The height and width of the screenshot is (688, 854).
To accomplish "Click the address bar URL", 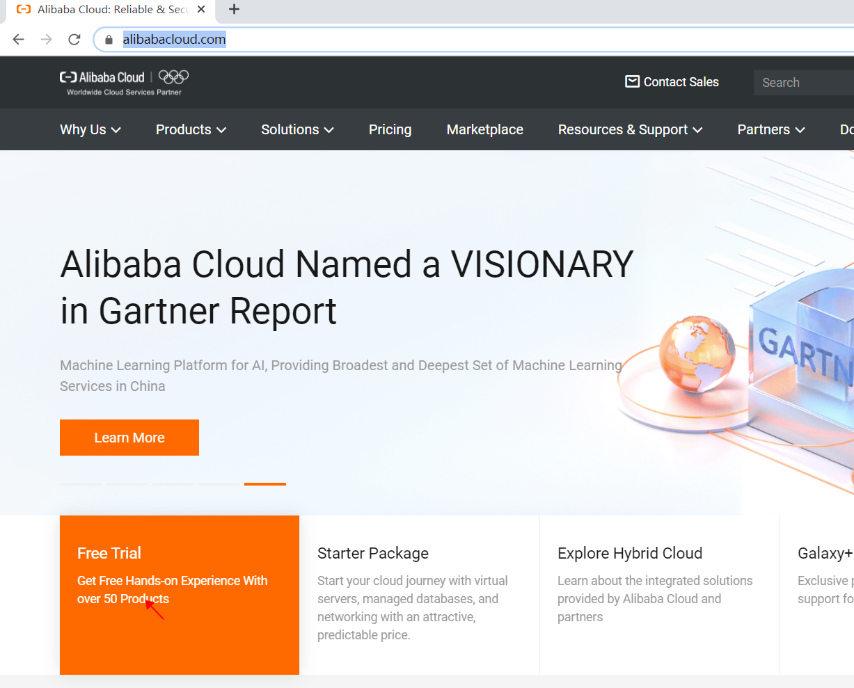I will 174,40.
